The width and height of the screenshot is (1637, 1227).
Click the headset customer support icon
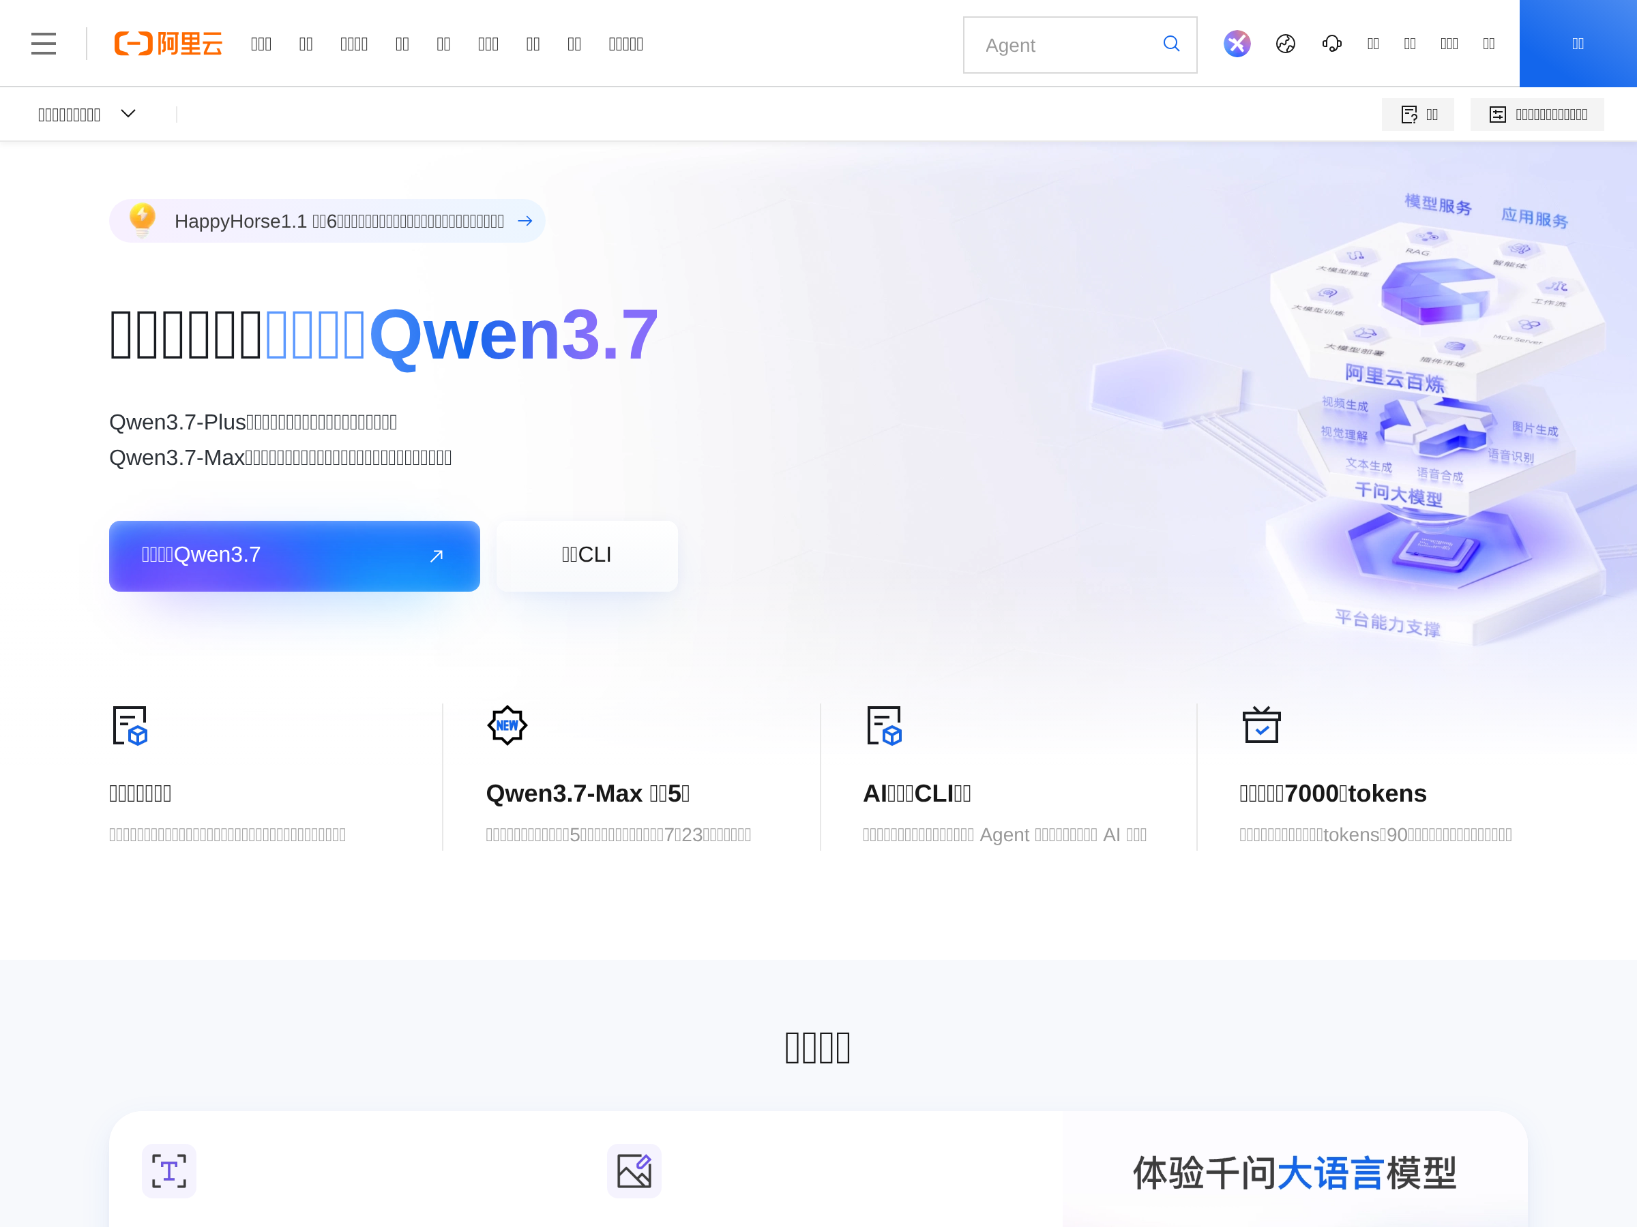point(1331,44)
